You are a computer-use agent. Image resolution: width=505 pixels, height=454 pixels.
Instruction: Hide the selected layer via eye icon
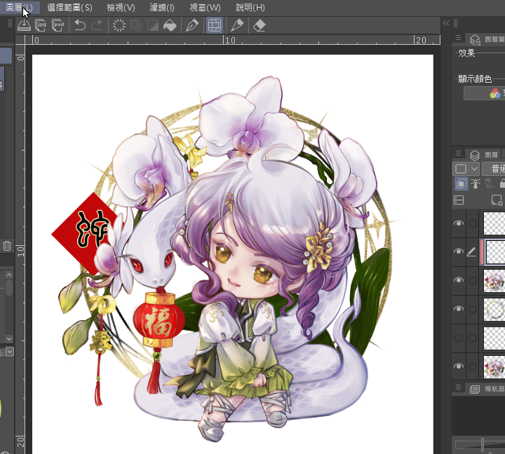[459, 252]
